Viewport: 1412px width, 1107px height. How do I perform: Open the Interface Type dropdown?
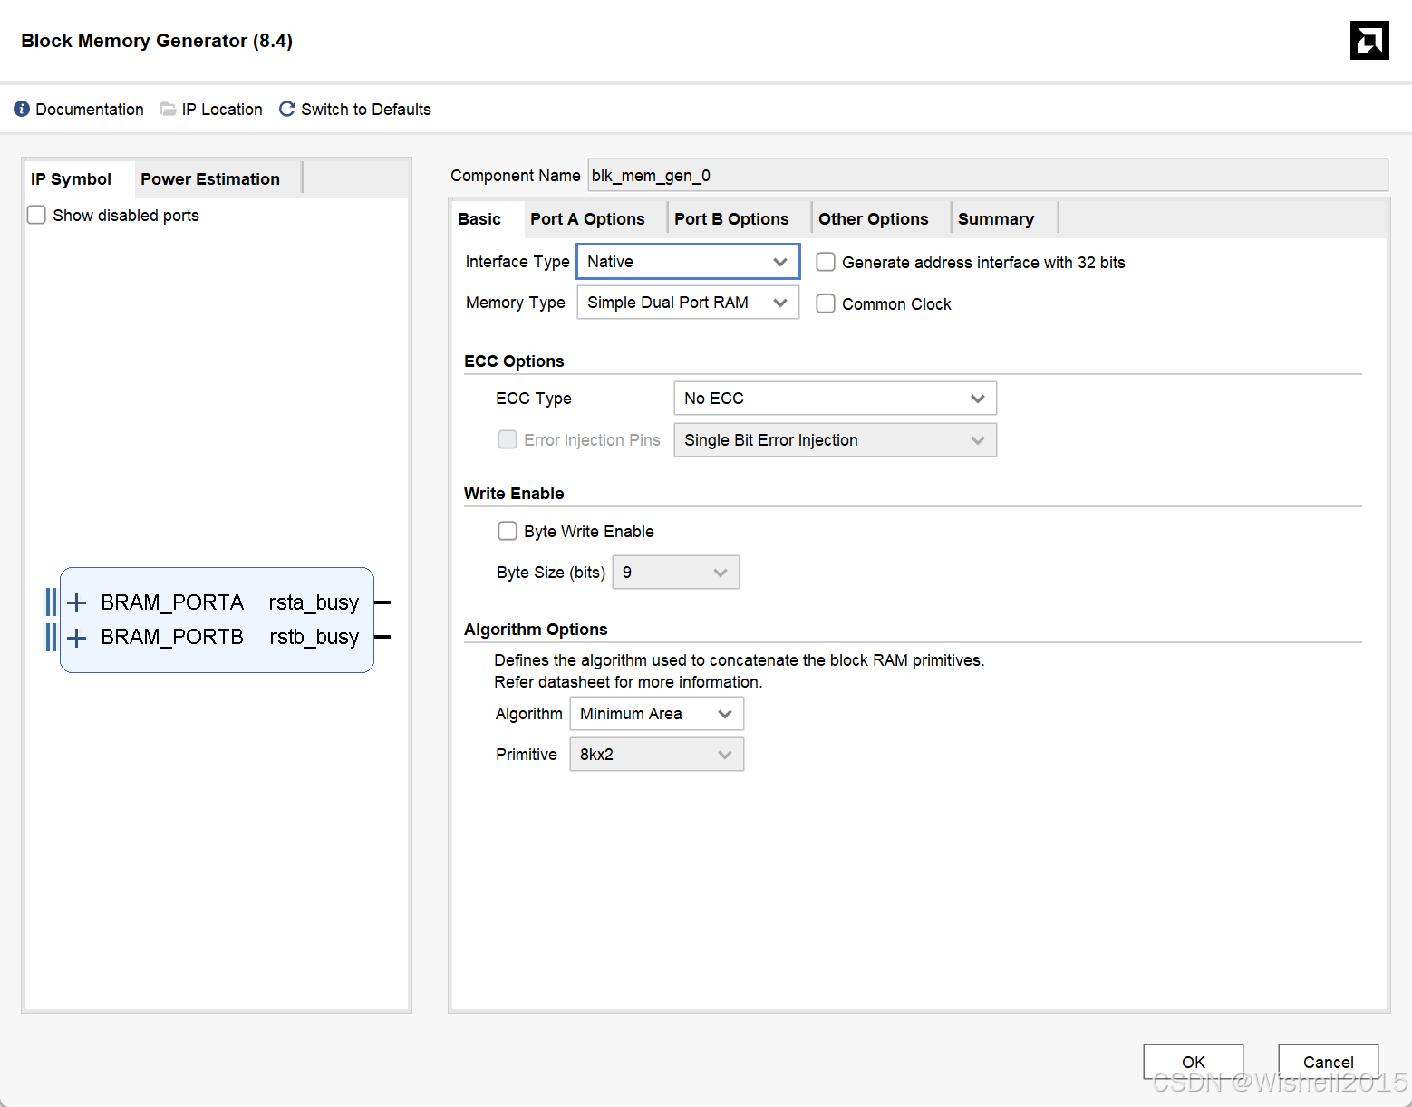689,262
